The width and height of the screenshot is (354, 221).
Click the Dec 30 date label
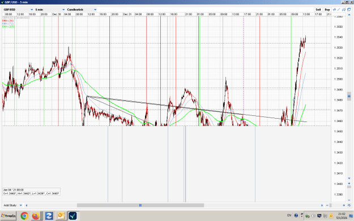point(57,14)
